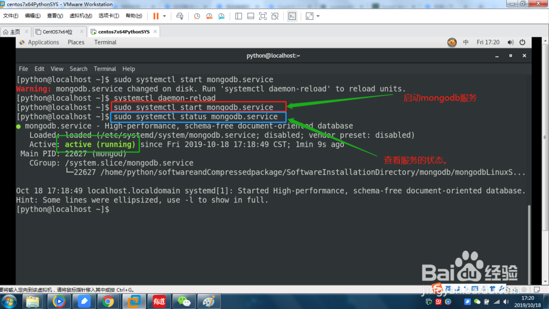Open the terminal Edit menu

[x=39, y=69]
